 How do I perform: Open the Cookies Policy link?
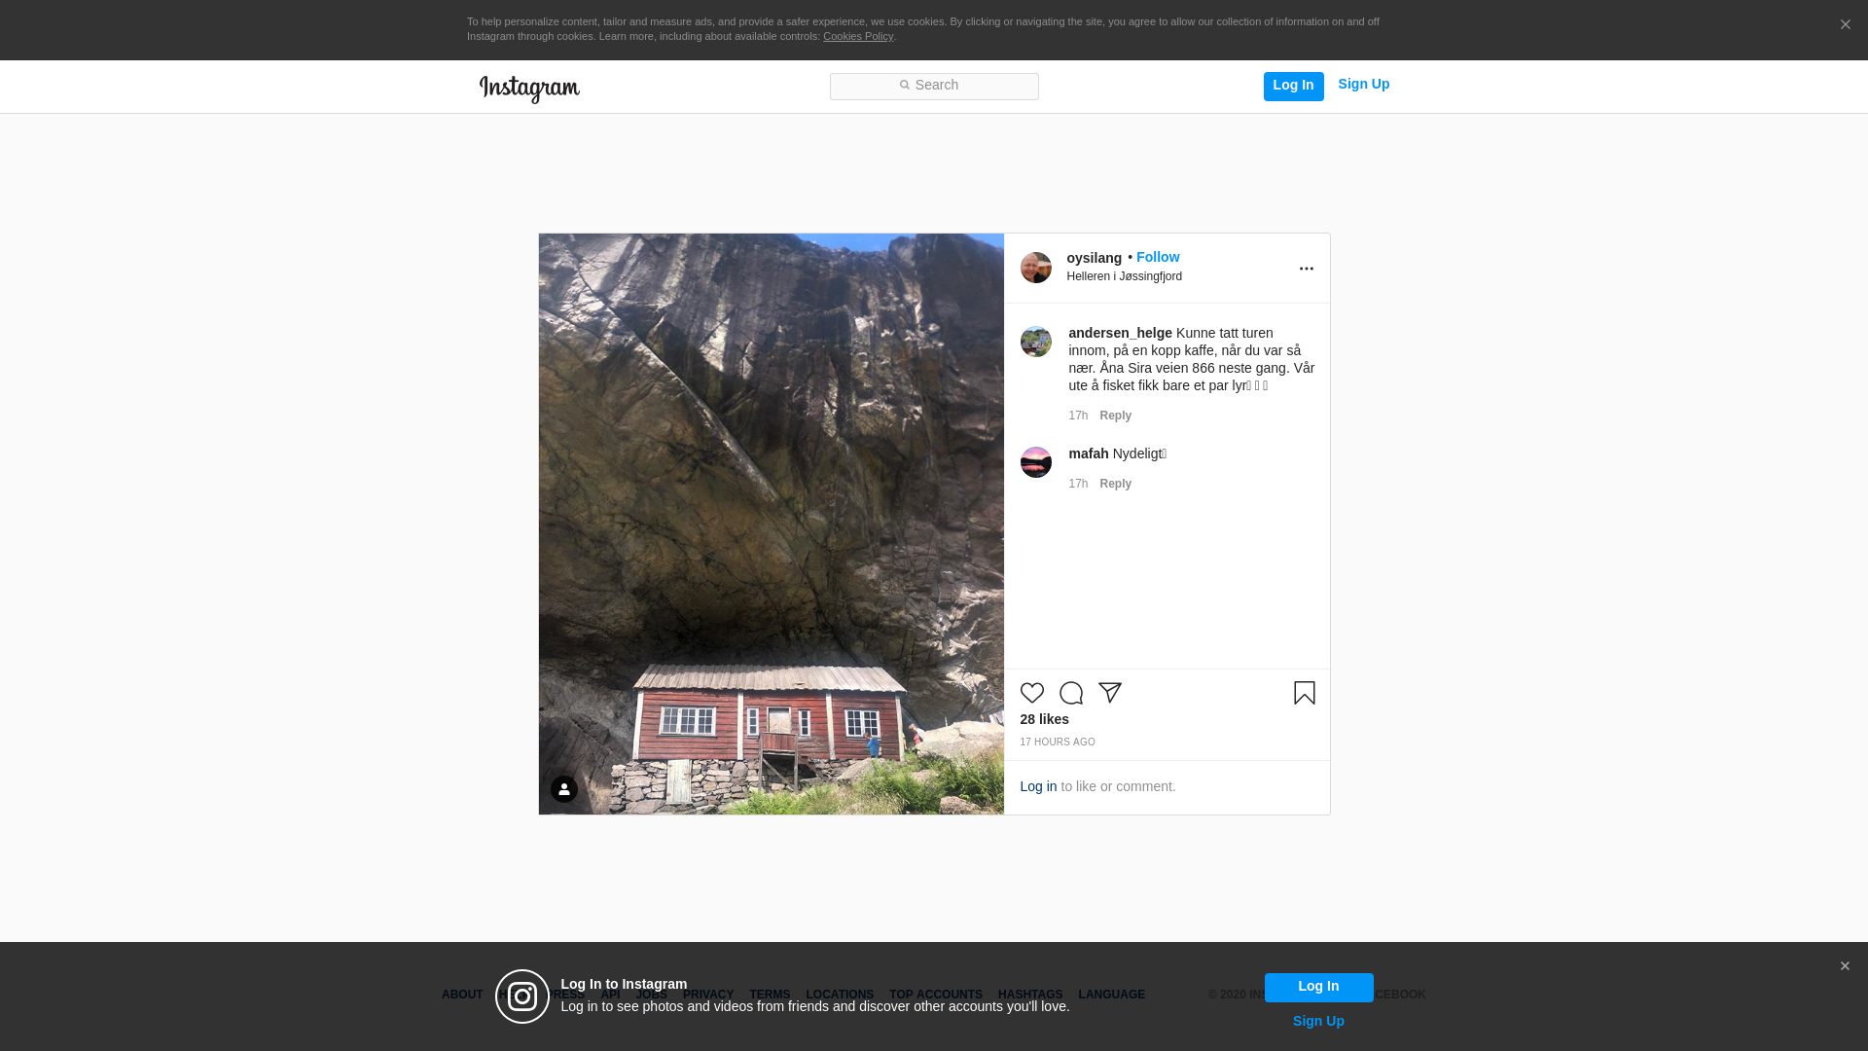[857, 36]
